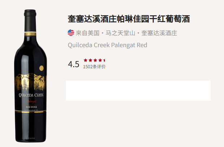Open the 1502条评价 reviews link
Image resolution: width=224 pixels, height=147 pixels.
[94, 67]
